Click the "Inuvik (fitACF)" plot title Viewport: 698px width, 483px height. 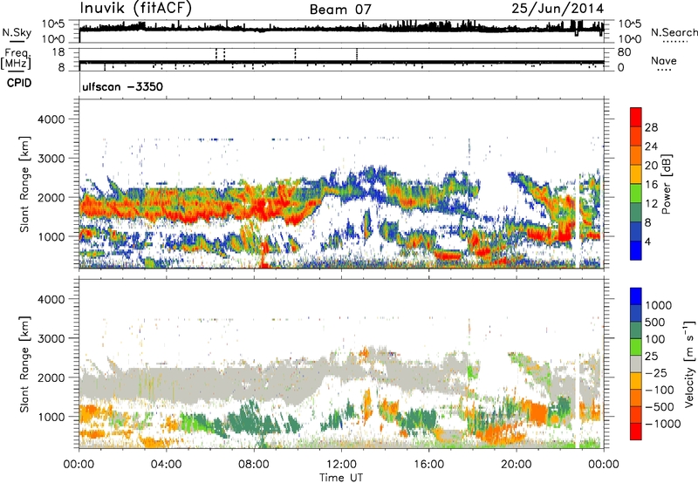click(136, 9)
